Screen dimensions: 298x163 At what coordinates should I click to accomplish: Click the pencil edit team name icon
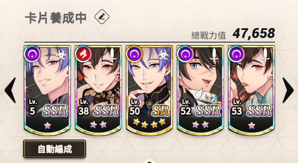click(102, 17)
